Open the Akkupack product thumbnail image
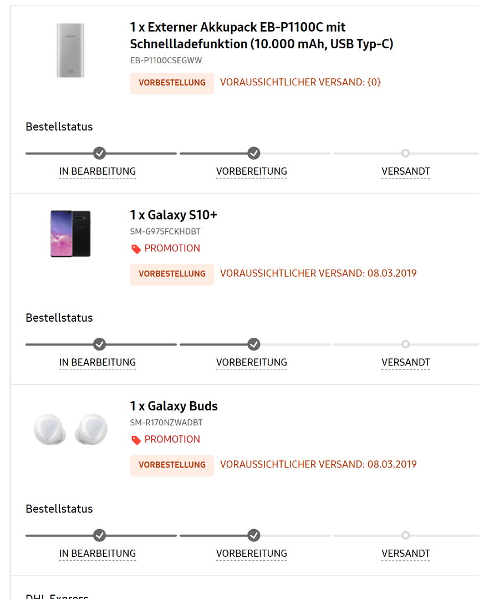 (70, 50)
